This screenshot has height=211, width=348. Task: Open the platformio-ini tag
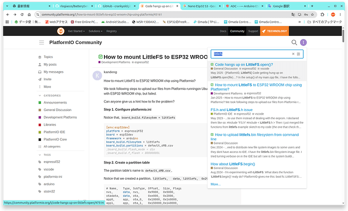52,177
